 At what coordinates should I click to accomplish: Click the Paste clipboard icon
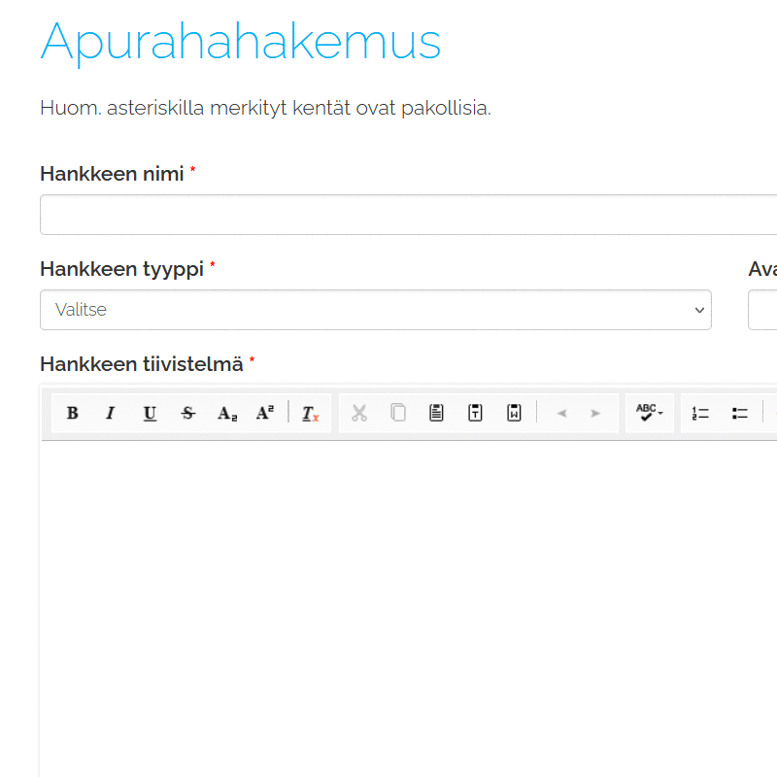point(437,413)
